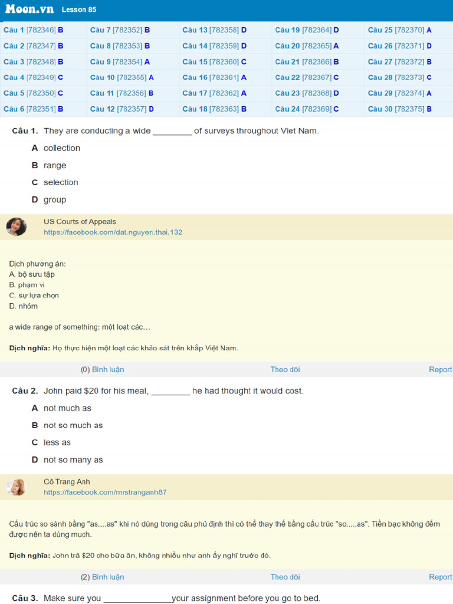
Task: Jump to Câu 25 [782370]
Action: (400, 30)
